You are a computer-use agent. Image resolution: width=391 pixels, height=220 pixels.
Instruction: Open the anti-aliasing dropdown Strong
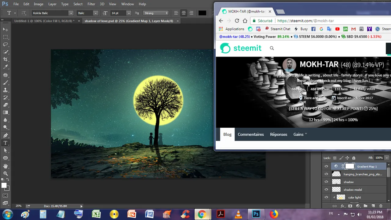pyautogui.click(x=156, y=13)
